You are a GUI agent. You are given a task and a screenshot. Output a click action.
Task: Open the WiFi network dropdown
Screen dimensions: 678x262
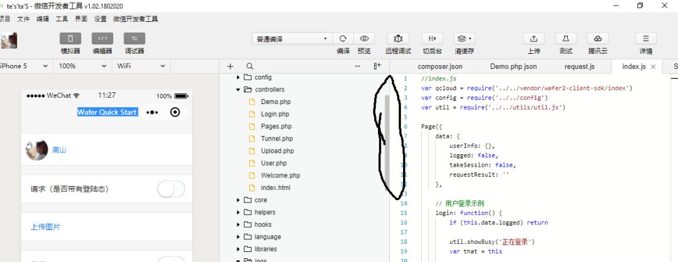tap(141, 66)
